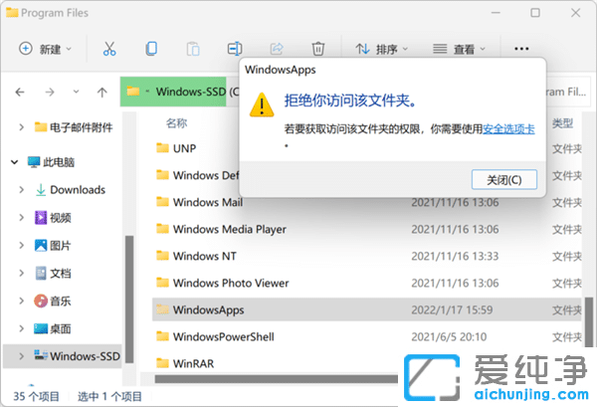Click the warning triangle icon in dialog

coord(262,105)
